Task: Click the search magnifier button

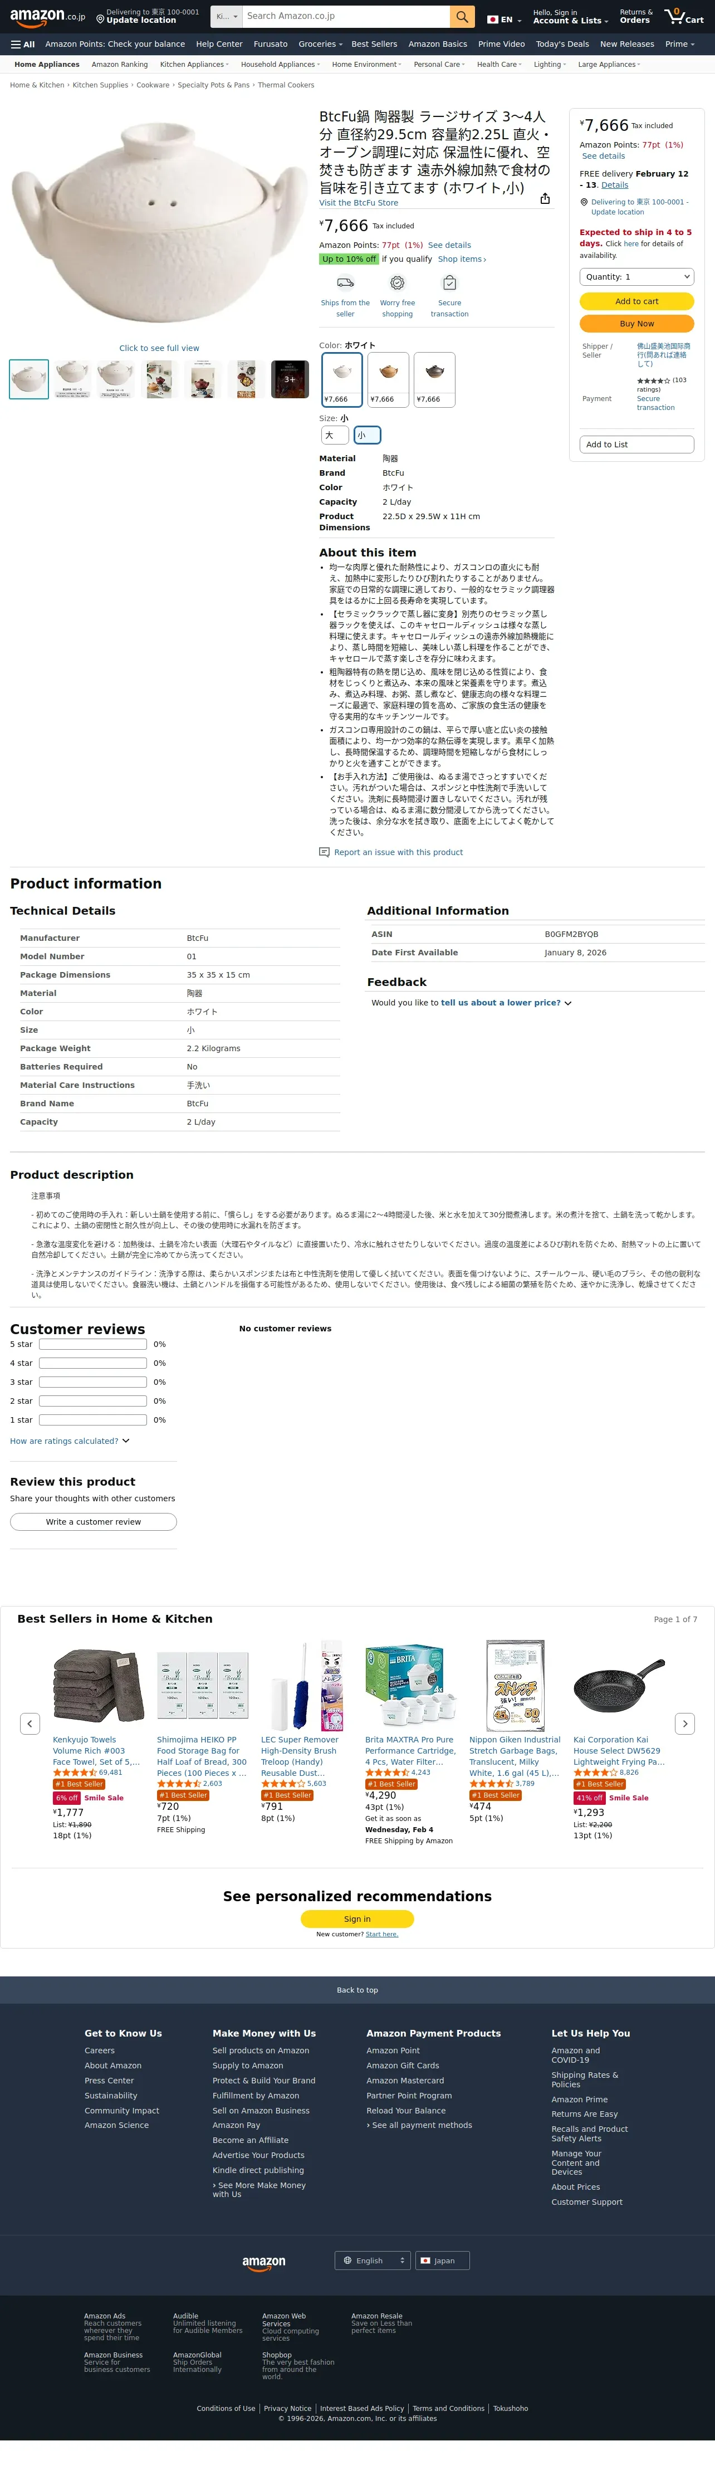Action: pos(463,16)
